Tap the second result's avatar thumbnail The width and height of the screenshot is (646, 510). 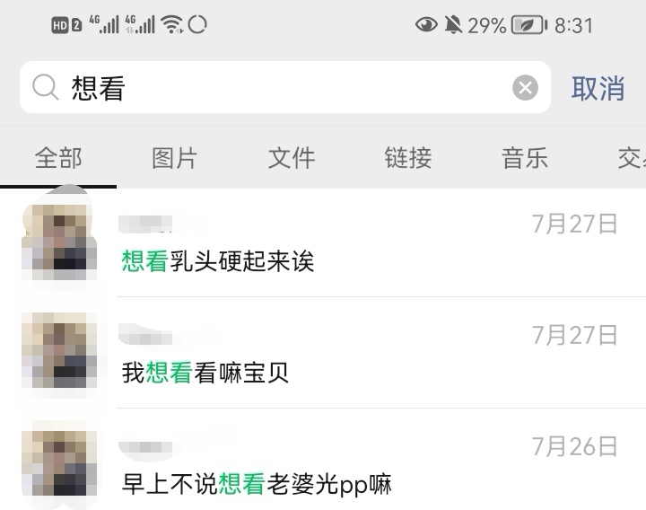coord(59,350)
